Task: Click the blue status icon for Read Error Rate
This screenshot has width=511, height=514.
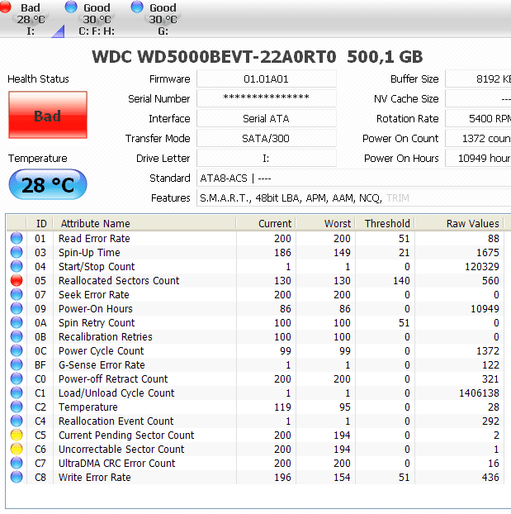Action: pos(17,238)
